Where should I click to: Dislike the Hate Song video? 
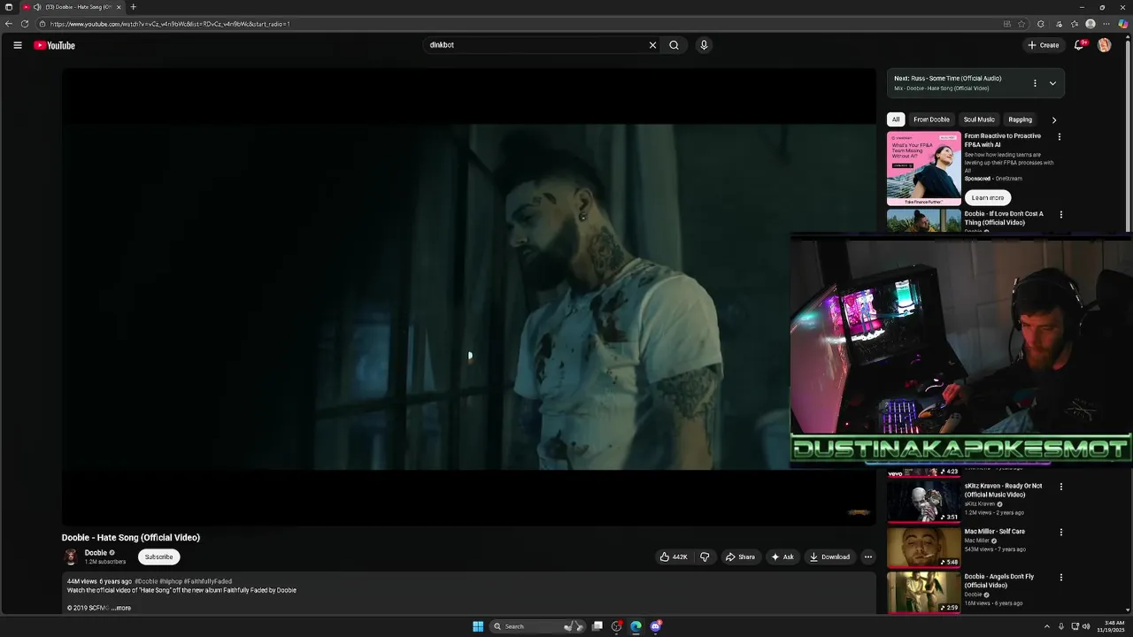tap(705, 556)
